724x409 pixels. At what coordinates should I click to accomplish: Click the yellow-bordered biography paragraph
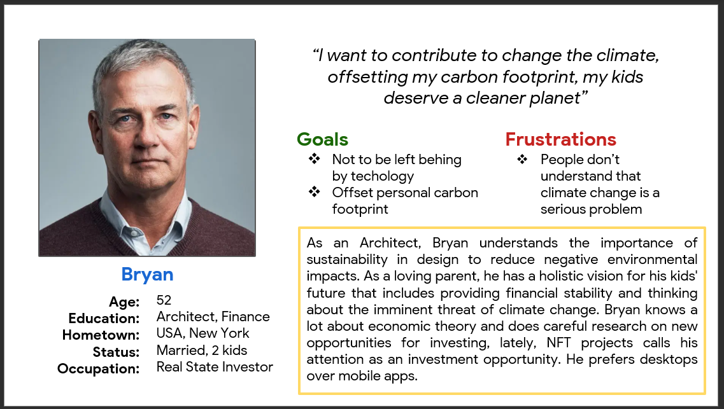click(x=502, y=309)
